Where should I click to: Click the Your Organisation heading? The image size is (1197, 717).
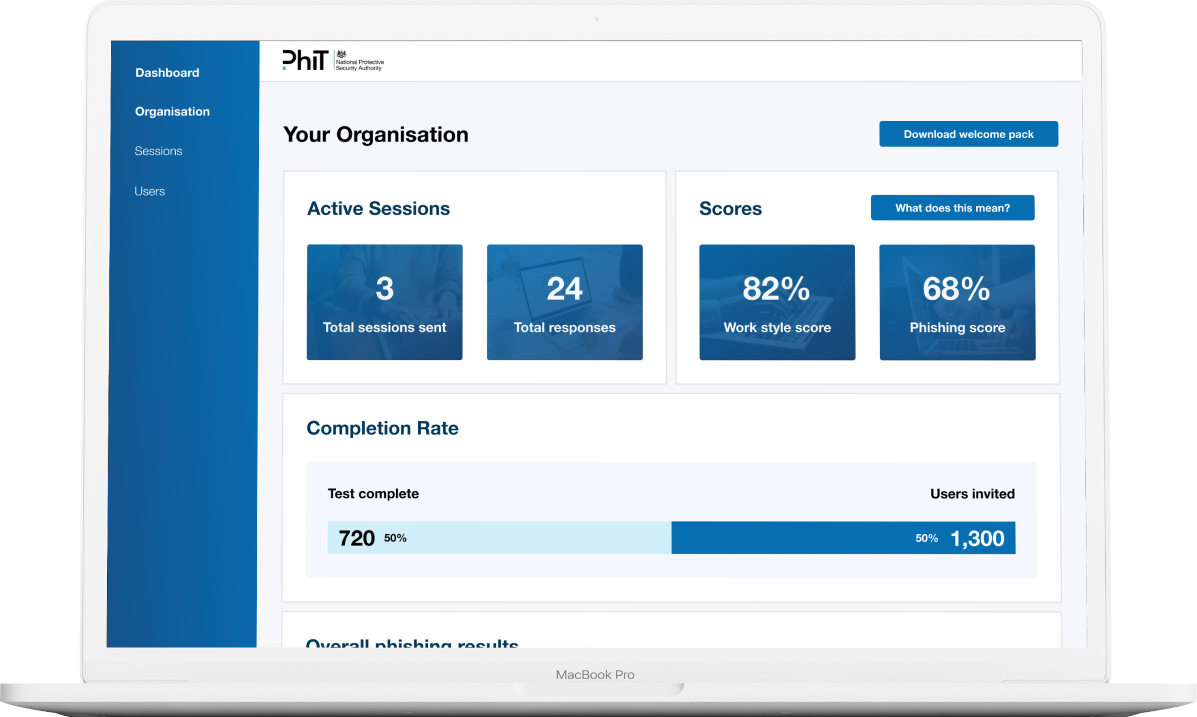click(376, 134)
